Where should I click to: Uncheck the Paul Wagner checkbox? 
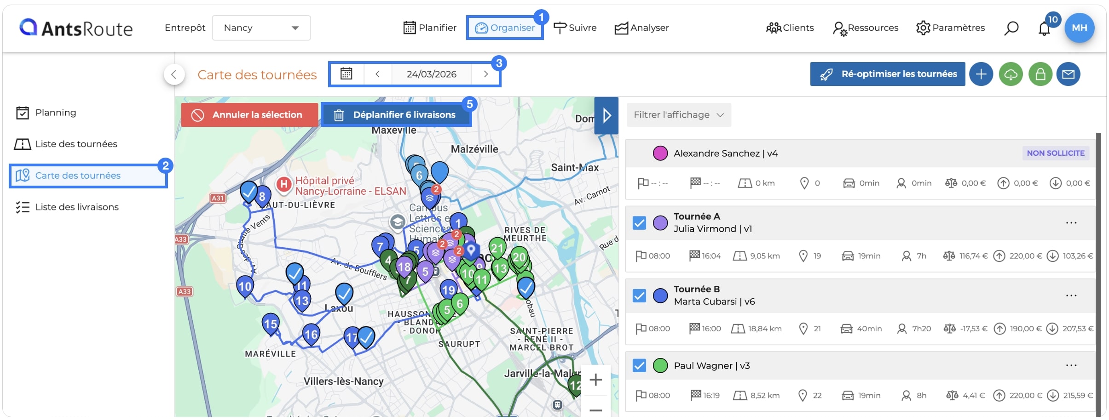[639, 365]
